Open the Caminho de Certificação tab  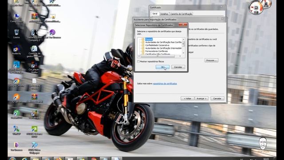coord(181,14)
